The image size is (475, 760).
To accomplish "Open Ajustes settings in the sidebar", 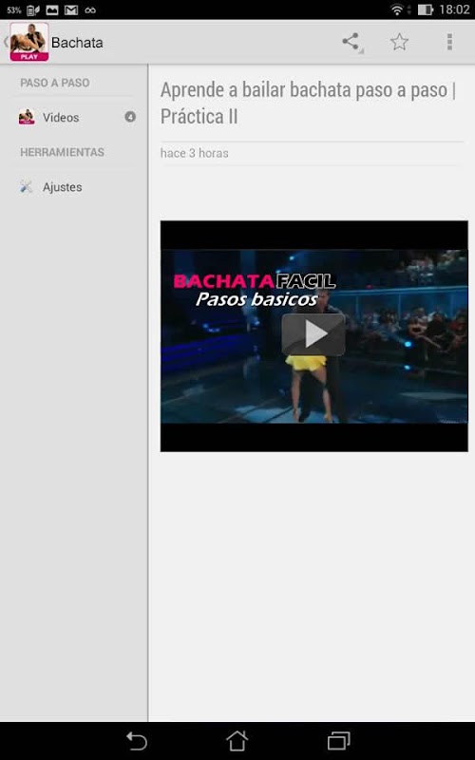I will pyautogui.click(x=74, y=186).
